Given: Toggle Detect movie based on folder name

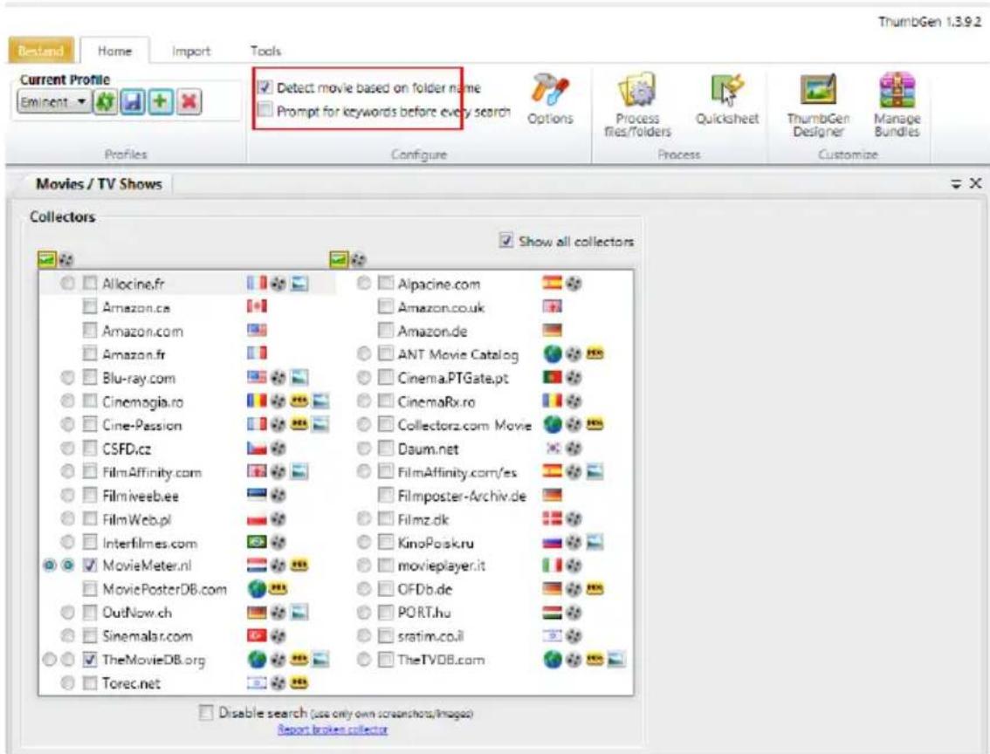Looking at the screenshot, I should click(265, 87).
